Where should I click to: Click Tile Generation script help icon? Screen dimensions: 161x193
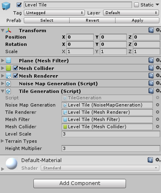pos(151,91)
